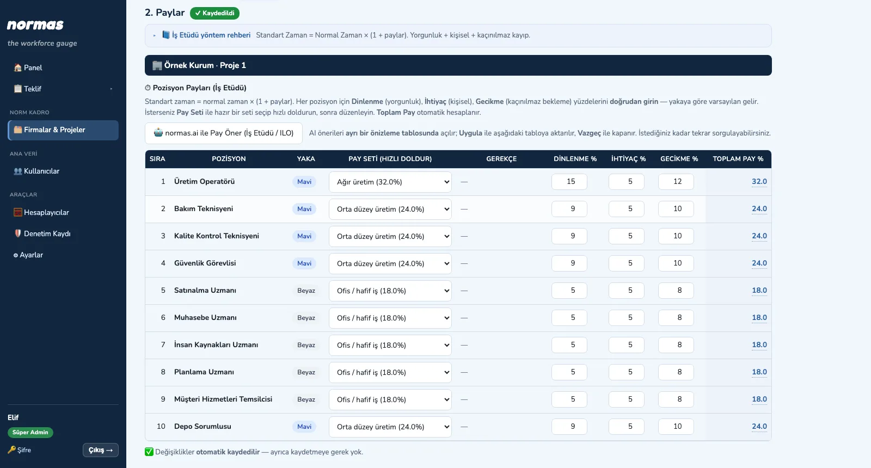The height and width of the screenshot is (468, 871).
Task: Open pay set dropdown for Bakım Teknisyeni
Action: tap(390, 209)
